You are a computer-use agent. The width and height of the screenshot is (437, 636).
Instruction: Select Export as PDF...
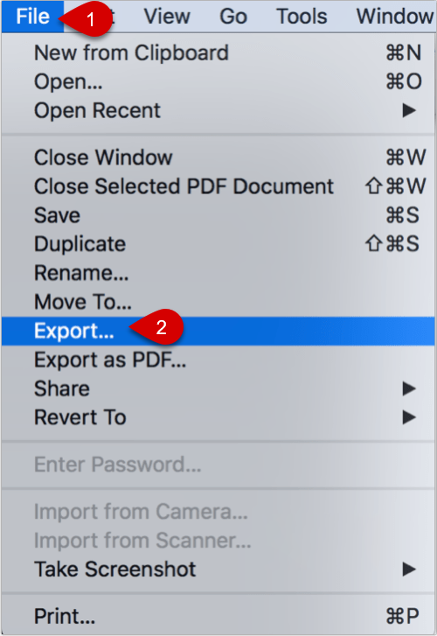coord(218,360)
